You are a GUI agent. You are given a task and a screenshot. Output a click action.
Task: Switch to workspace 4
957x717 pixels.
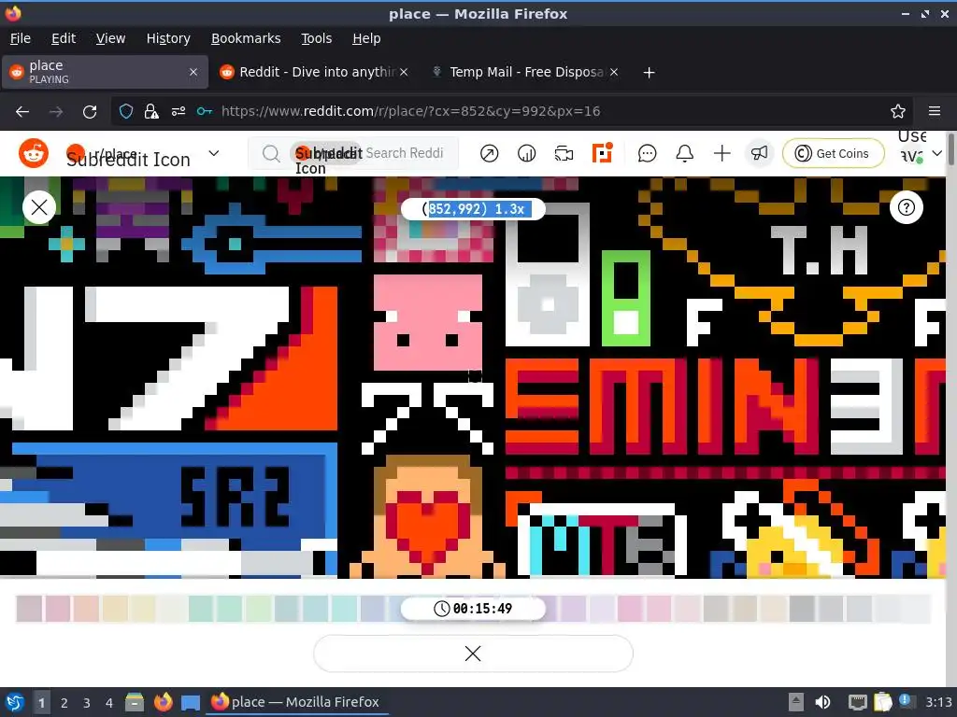[109, 703]
